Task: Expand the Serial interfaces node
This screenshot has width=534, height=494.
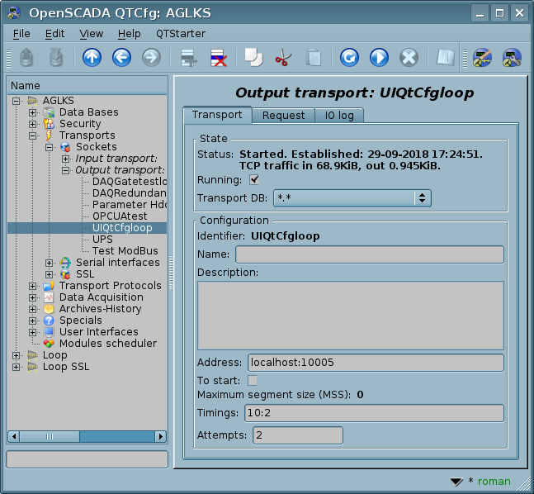Action: click(49, 263)
